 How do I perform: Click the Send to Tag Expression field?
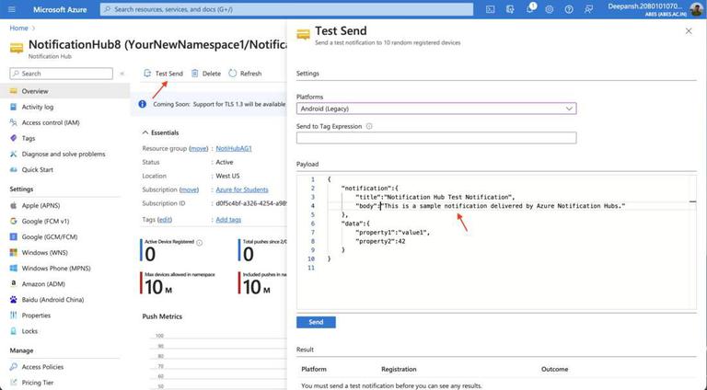click(436, 138)
